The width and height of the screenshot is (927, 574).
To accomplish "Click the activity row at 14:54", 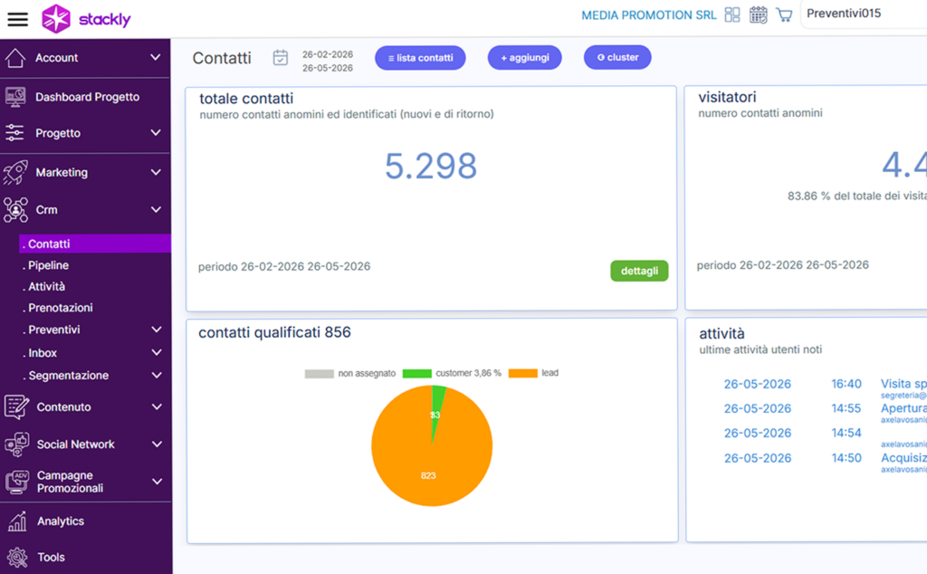I will [x=825, y=436].
